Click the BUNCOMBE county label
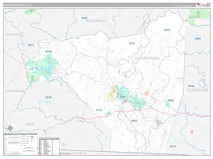 [14, 34]
